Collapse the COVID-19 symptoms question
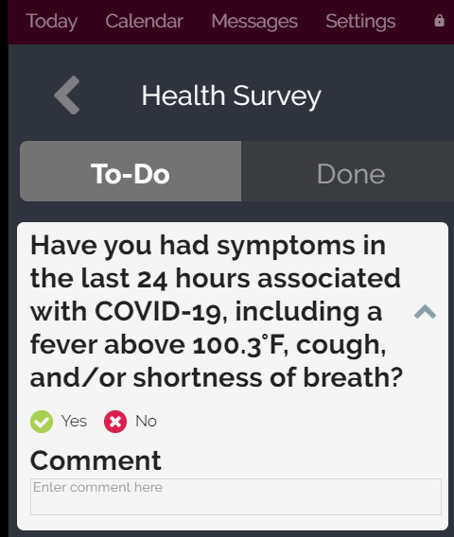 [425, 312]
